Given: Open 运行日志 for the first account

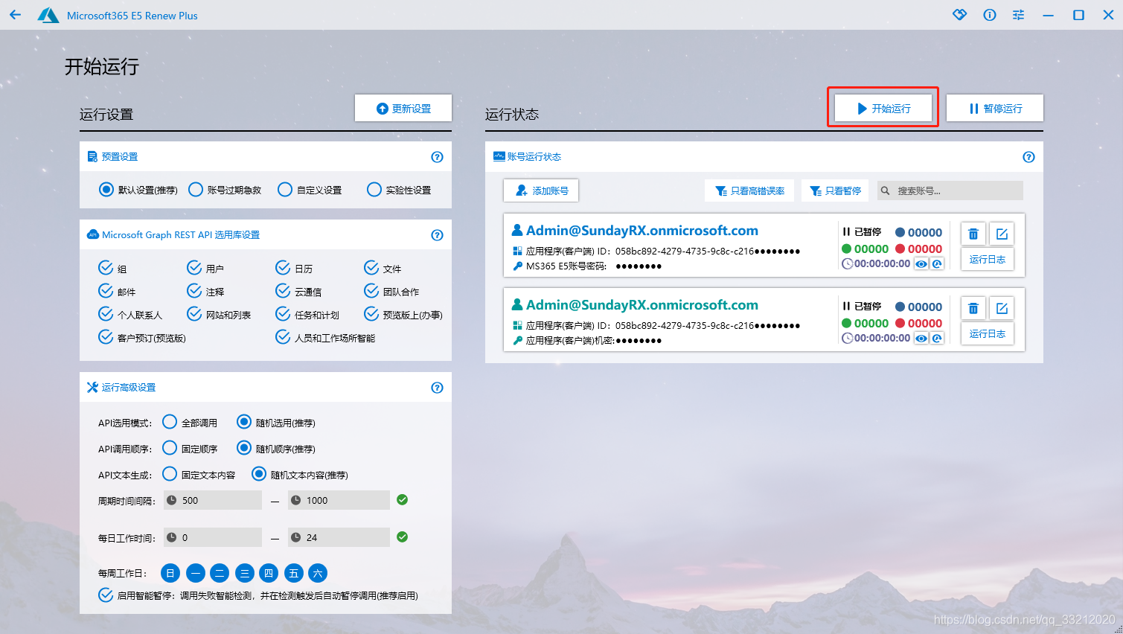Looking at the screenshot, I should click(987, 260).
